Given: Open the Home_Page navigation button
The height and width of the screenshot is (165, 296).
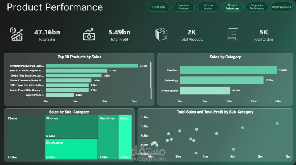Looking at the screenshot, I should tap(159, 7).
